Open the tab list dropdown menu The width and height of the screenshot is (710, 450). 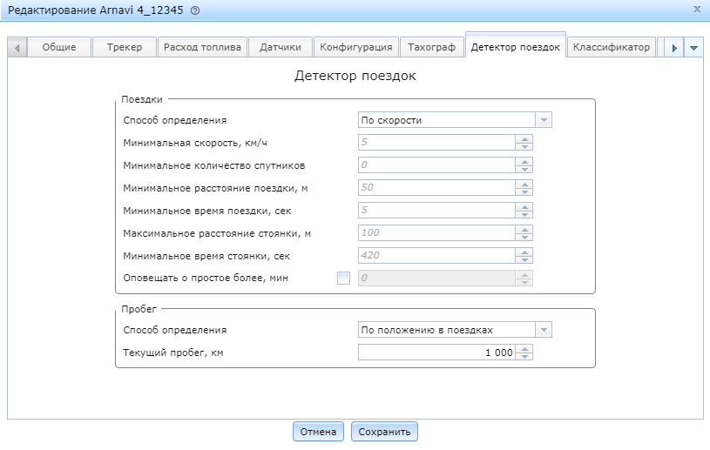coord(693,48)
